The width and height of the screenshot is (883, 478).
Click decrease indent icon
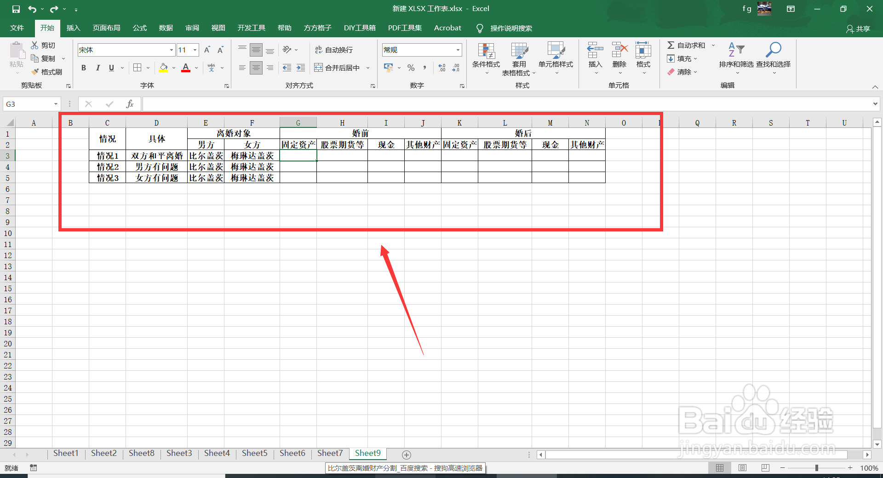click(287, 68)
